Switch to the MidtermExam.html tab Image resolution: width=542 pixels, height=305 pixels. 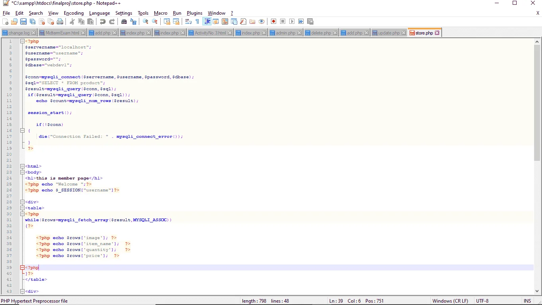62,33
